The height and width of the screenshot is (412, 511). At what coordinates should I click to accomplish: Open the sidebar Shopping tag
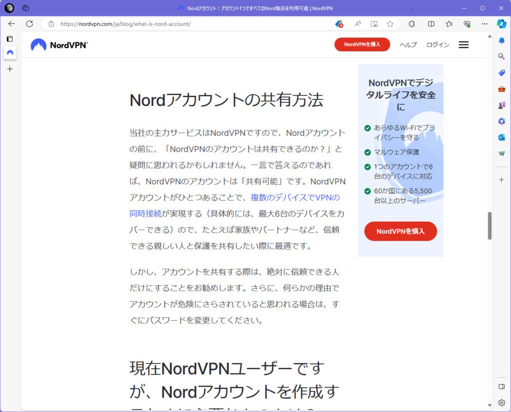[x=502, y=72]
